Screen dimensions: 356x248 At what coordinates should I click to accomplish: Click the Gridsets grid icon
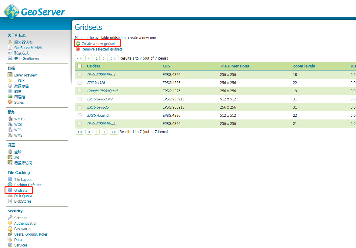point(10,190)
